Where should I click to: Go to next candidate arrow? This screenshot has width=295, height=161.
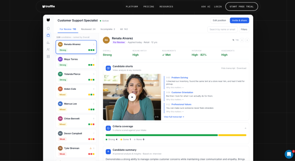tap(247, 40)
